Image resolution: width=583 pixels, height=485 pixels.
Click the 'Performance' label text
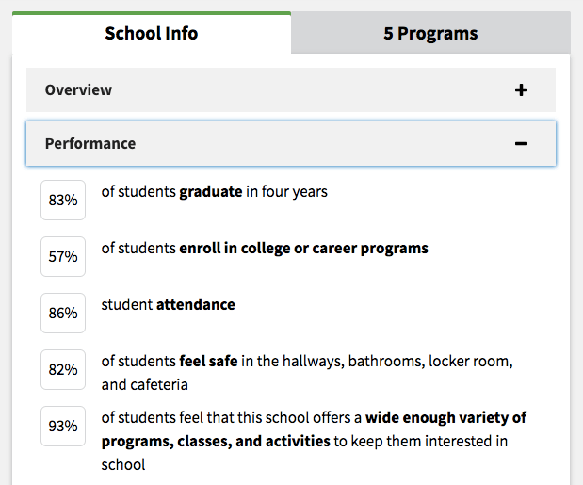(90, 144)
